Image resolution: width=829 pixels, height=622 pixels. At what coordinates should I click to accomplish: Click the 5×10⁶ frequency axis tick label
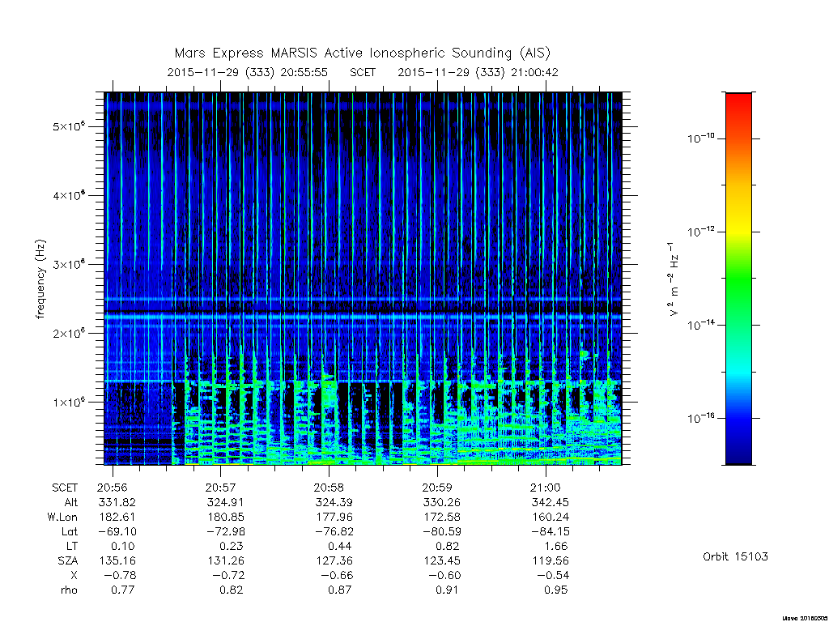69,126
